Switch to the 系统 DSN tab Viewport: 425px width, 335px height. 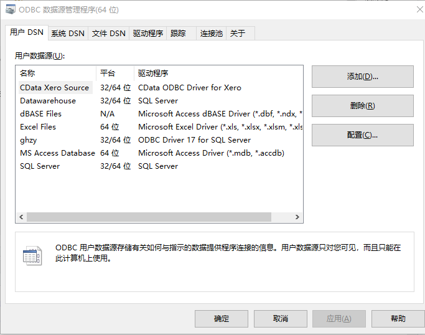(68, 34)
